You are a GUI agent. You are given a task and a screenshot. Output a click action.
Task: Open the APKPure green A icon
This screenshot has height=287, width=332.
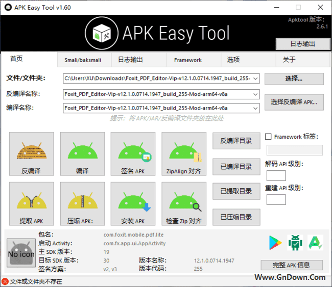click(315, 243)
